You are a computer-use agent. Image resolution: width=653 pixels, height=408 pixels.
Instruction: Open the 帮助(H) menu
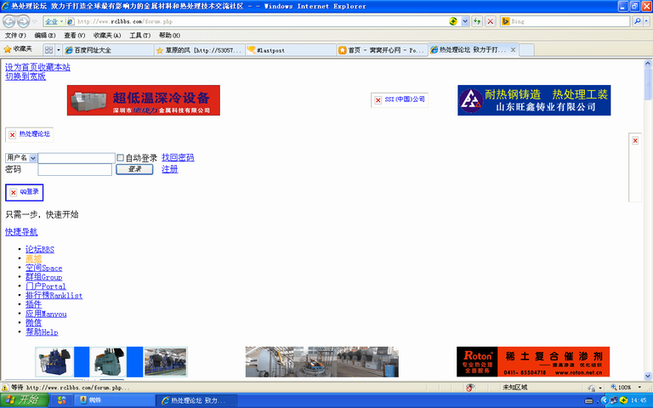169,36
